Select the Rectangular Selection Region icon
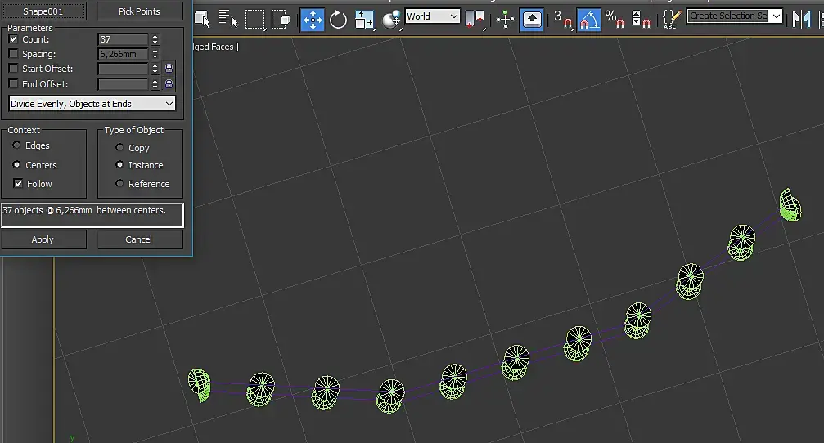Image resolution: width=824 pixels, height=443 pixels. pos(254,20)
